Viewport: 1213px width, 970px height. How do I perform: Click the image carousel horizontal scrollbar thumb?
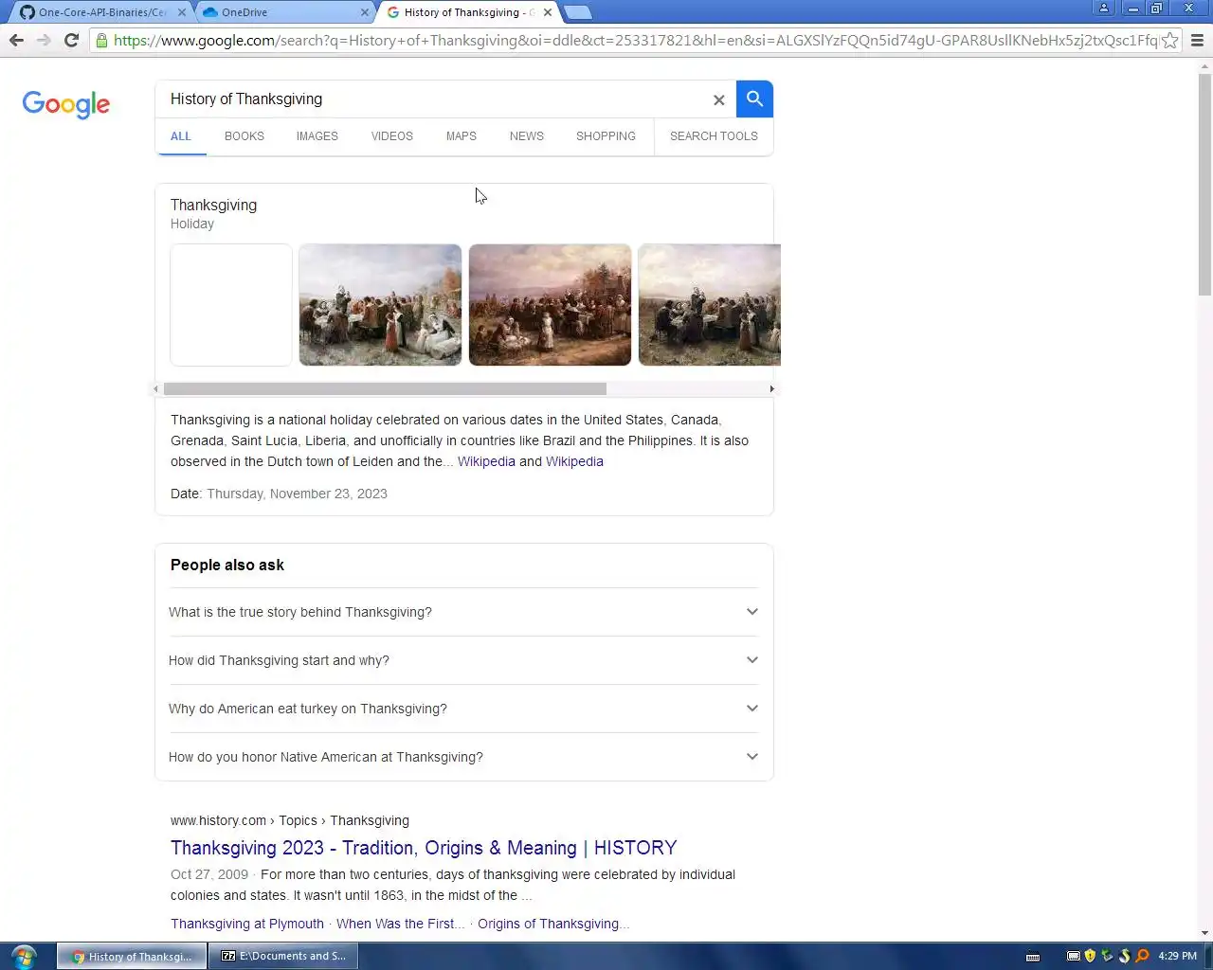click(385, 388)
